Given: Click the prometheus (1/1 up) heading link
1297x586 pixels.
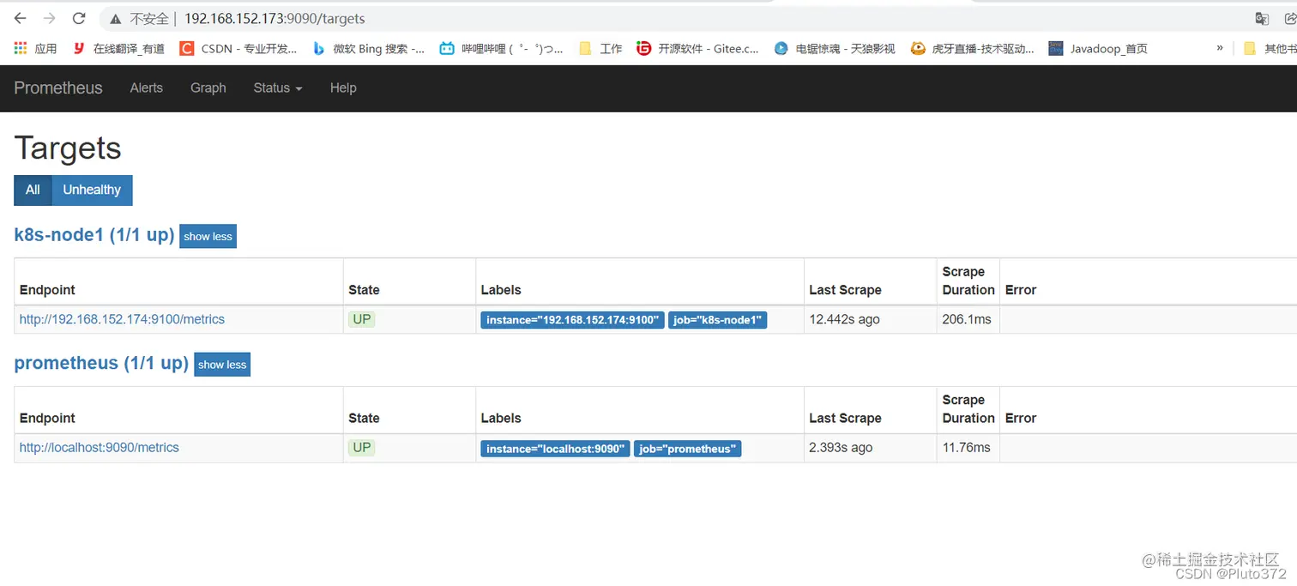Looking at the screenshot, I should 101,363.
